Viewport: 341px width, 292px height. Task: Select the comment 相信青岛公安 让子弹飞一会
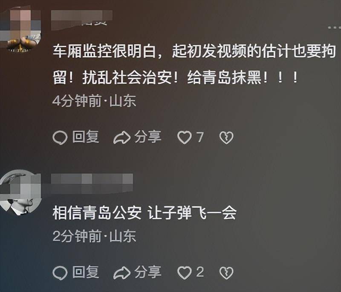(144, 213)
